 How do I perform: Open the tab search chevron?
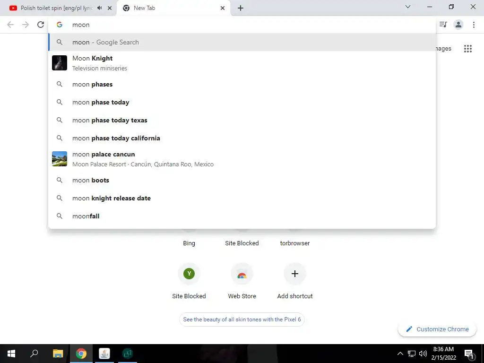[x=408, y=7]
